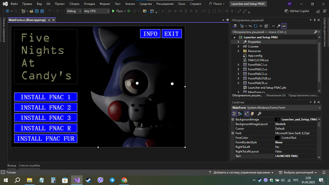Open the Debug configuration dropdown
This screenshot has width=329, height=185.
coord(73,11)
